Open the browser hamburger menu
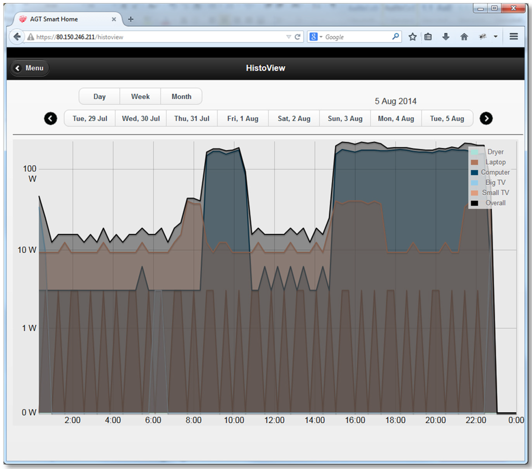This screenshot has width=532, height=469. [x=514, y=36]
